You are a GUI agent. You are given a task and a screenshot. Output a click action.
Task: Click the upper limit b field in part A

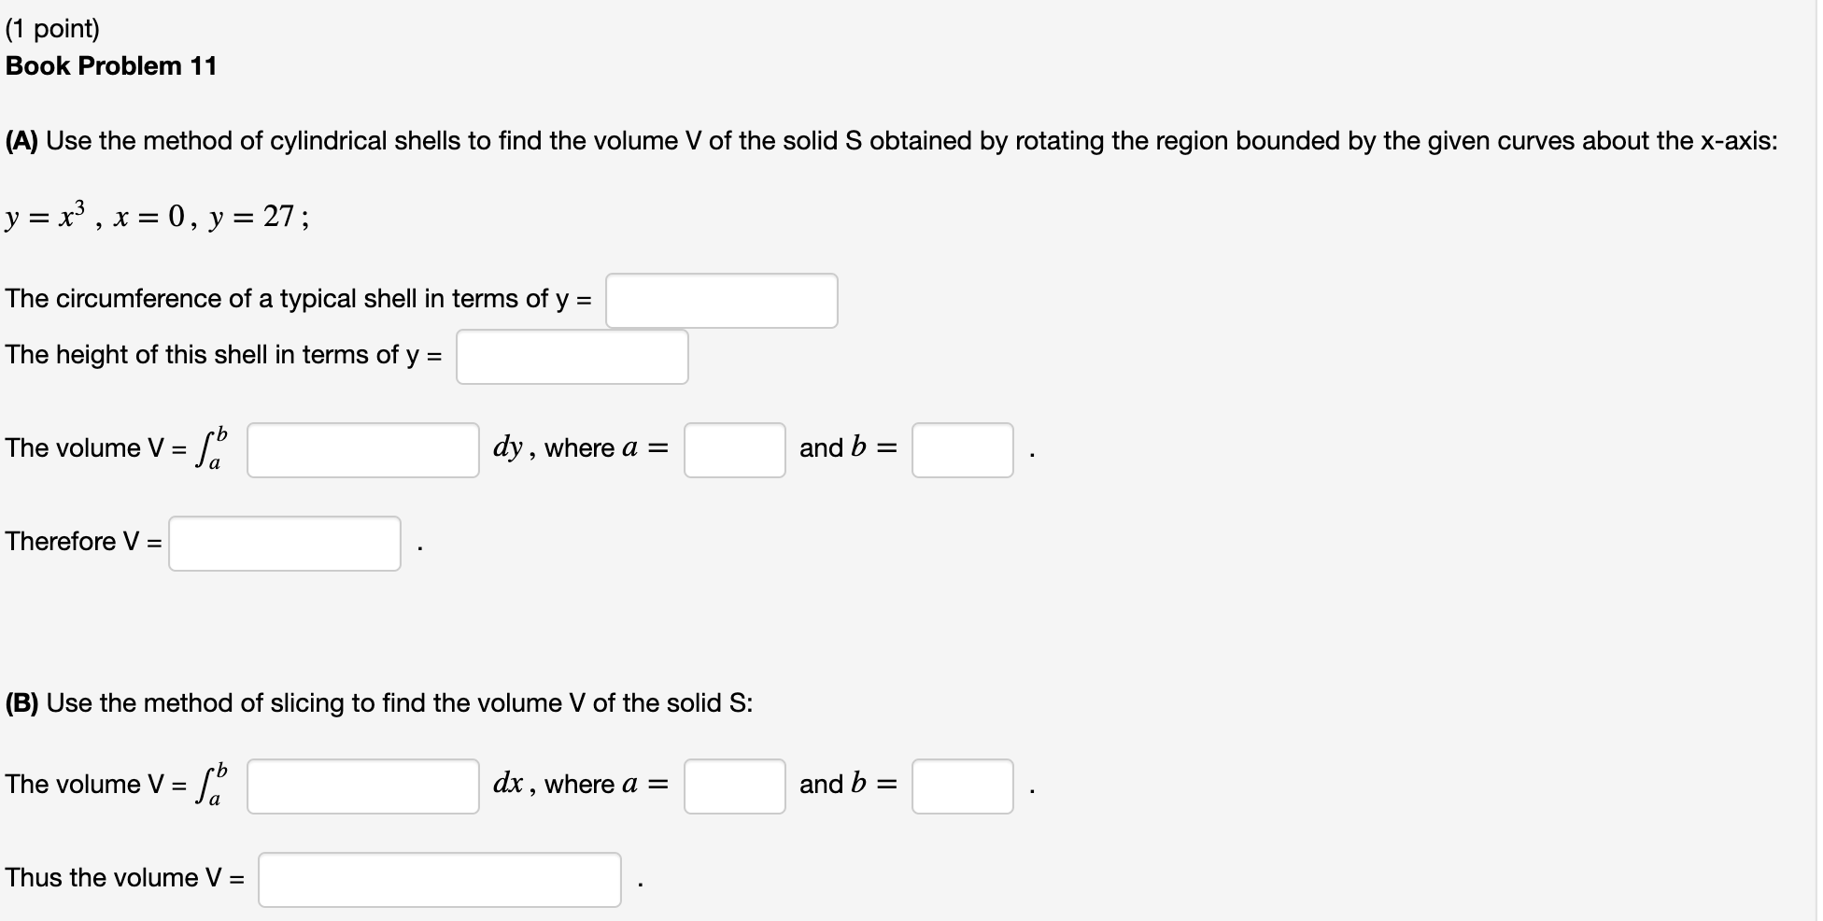pyautogui.click(x=962, y=449)
